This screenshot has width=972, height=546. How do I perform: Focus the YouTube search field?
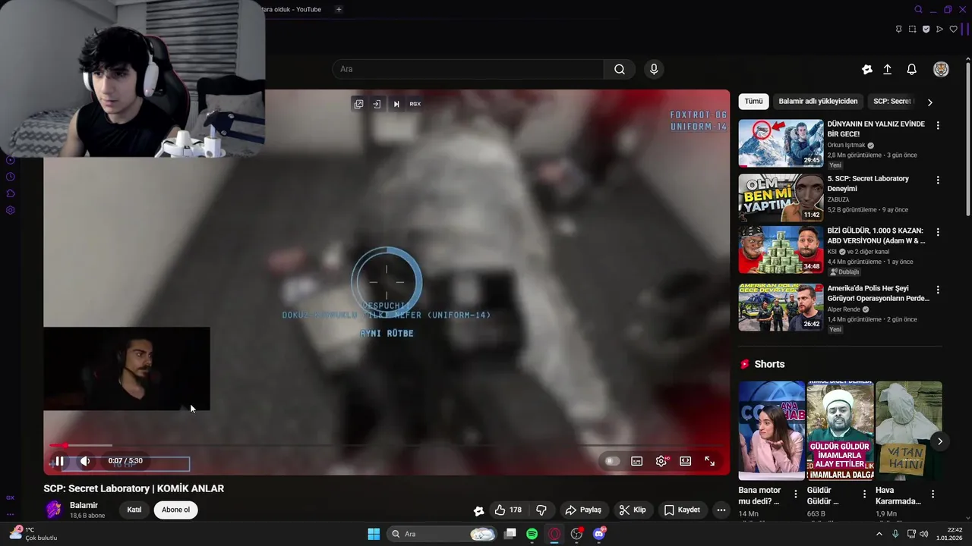pyautogui.click(x=468, y=69)
